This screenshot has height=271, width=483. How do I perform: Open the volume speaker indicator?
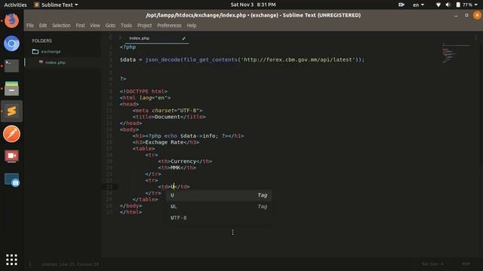(448, 5)
